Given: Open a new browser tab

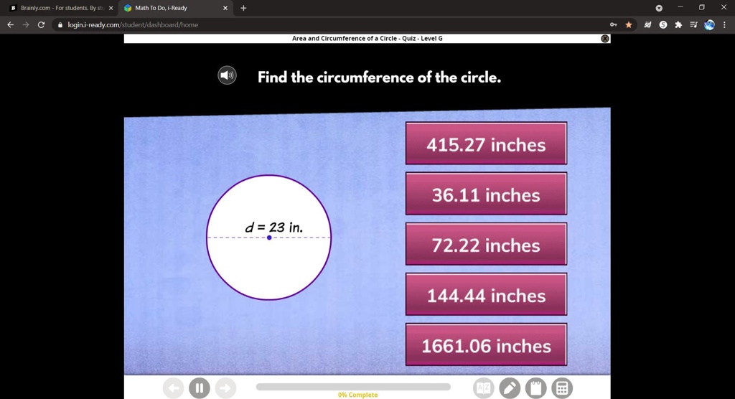Looking at the screenshot, I should [243, 8].
